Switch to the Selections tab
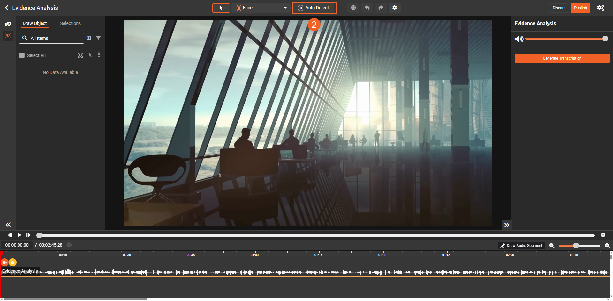Viewport: 613px width, 301px height. [x=70, y=23]
